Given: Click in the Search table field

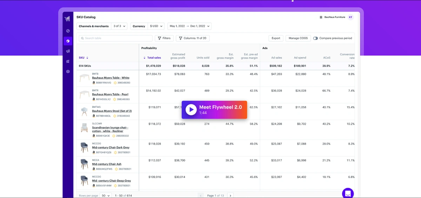Looking at the screenshot, I should [x=115, y=38].
